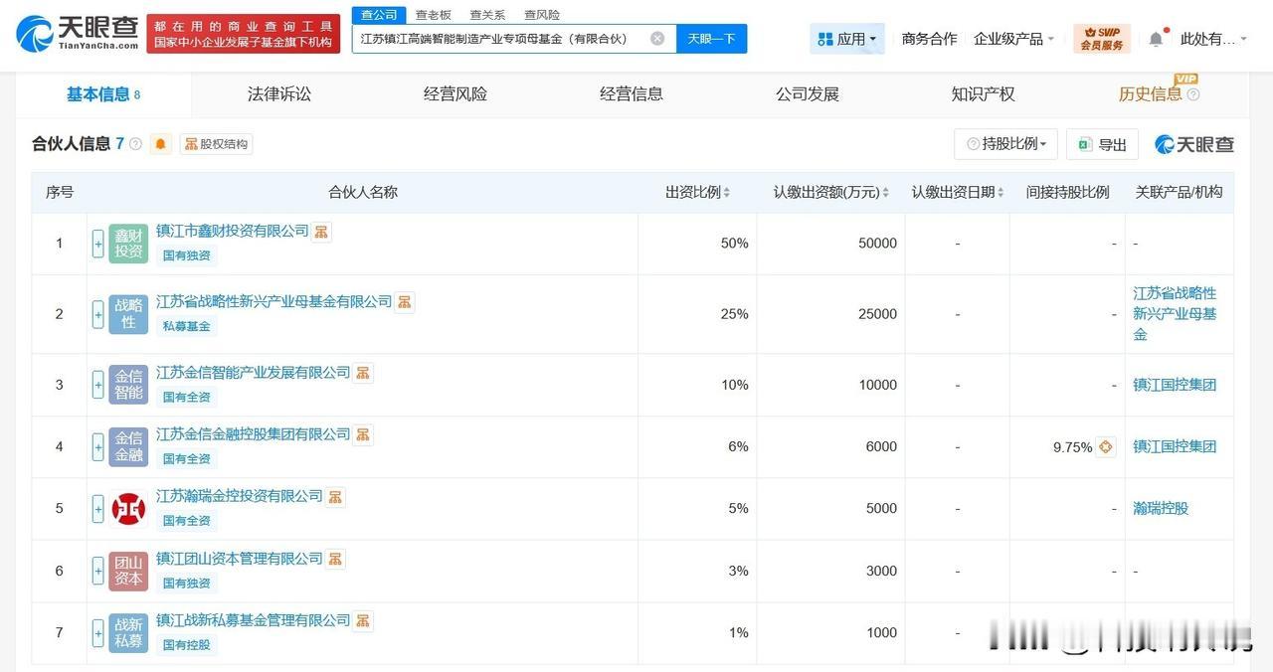
Task: Click the 战新私募 company logo
Action: click(128, 632)
